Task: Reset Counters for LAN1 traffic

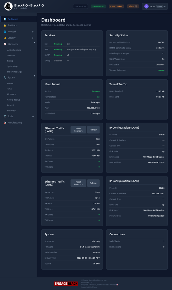Action: click(78, 130)
